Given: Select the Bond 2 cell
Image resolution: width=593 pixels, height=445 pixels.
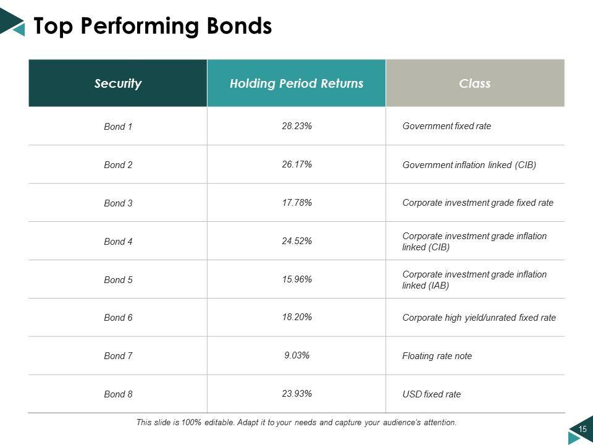Looking at the screenshot, I should pyautogui.click(x=118, y=165).
